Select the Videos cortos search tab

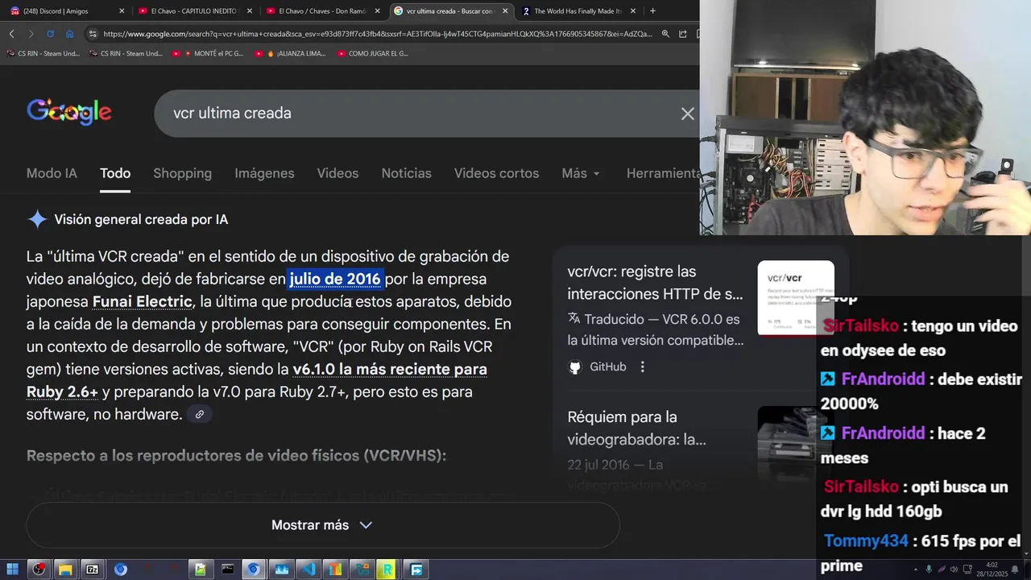[497, 173]
